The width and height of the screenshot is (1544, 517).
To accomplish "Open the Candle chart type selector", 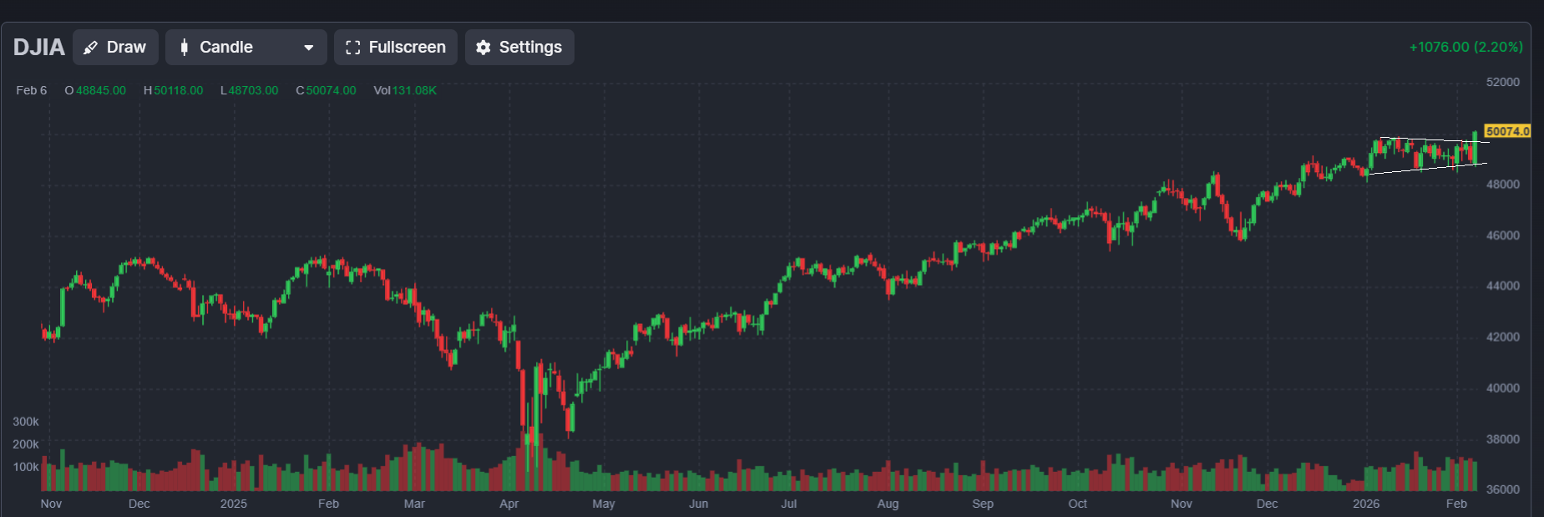I will 246,48.
